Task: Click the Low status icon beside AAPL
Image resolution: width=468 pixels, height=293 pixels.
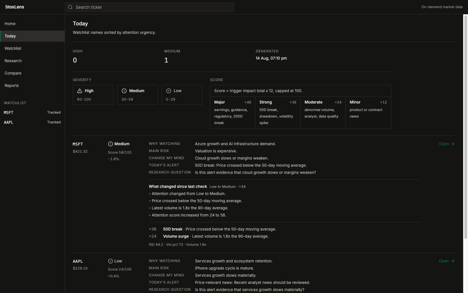Action: click(110, 261)
